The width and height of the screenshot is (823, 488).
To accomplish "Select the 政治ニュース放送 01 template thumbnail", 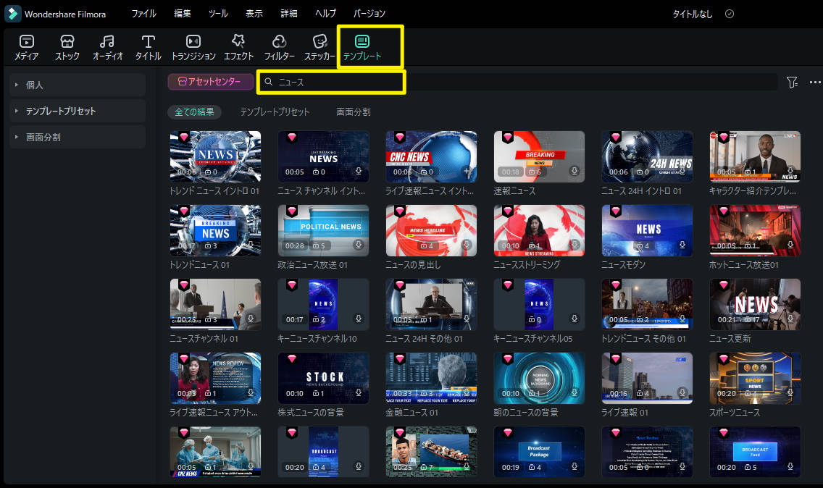I will 323,230.
